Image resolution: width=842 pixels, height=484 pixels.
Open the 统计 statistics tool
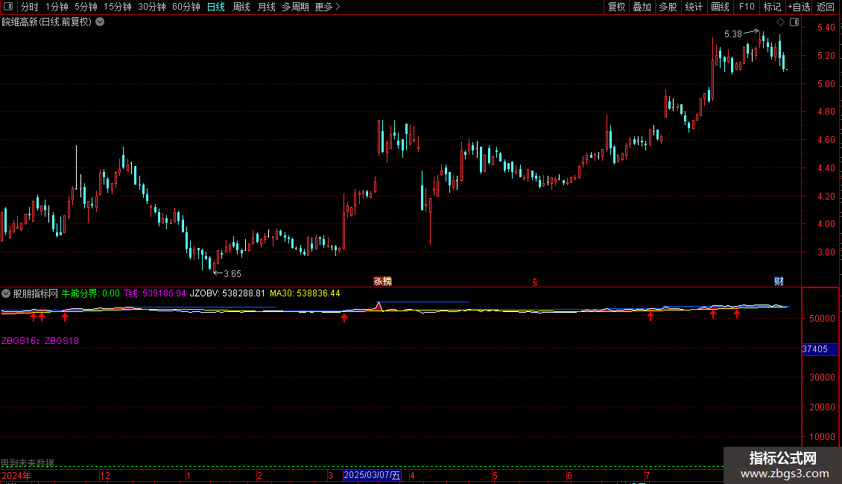click(693, 7)
